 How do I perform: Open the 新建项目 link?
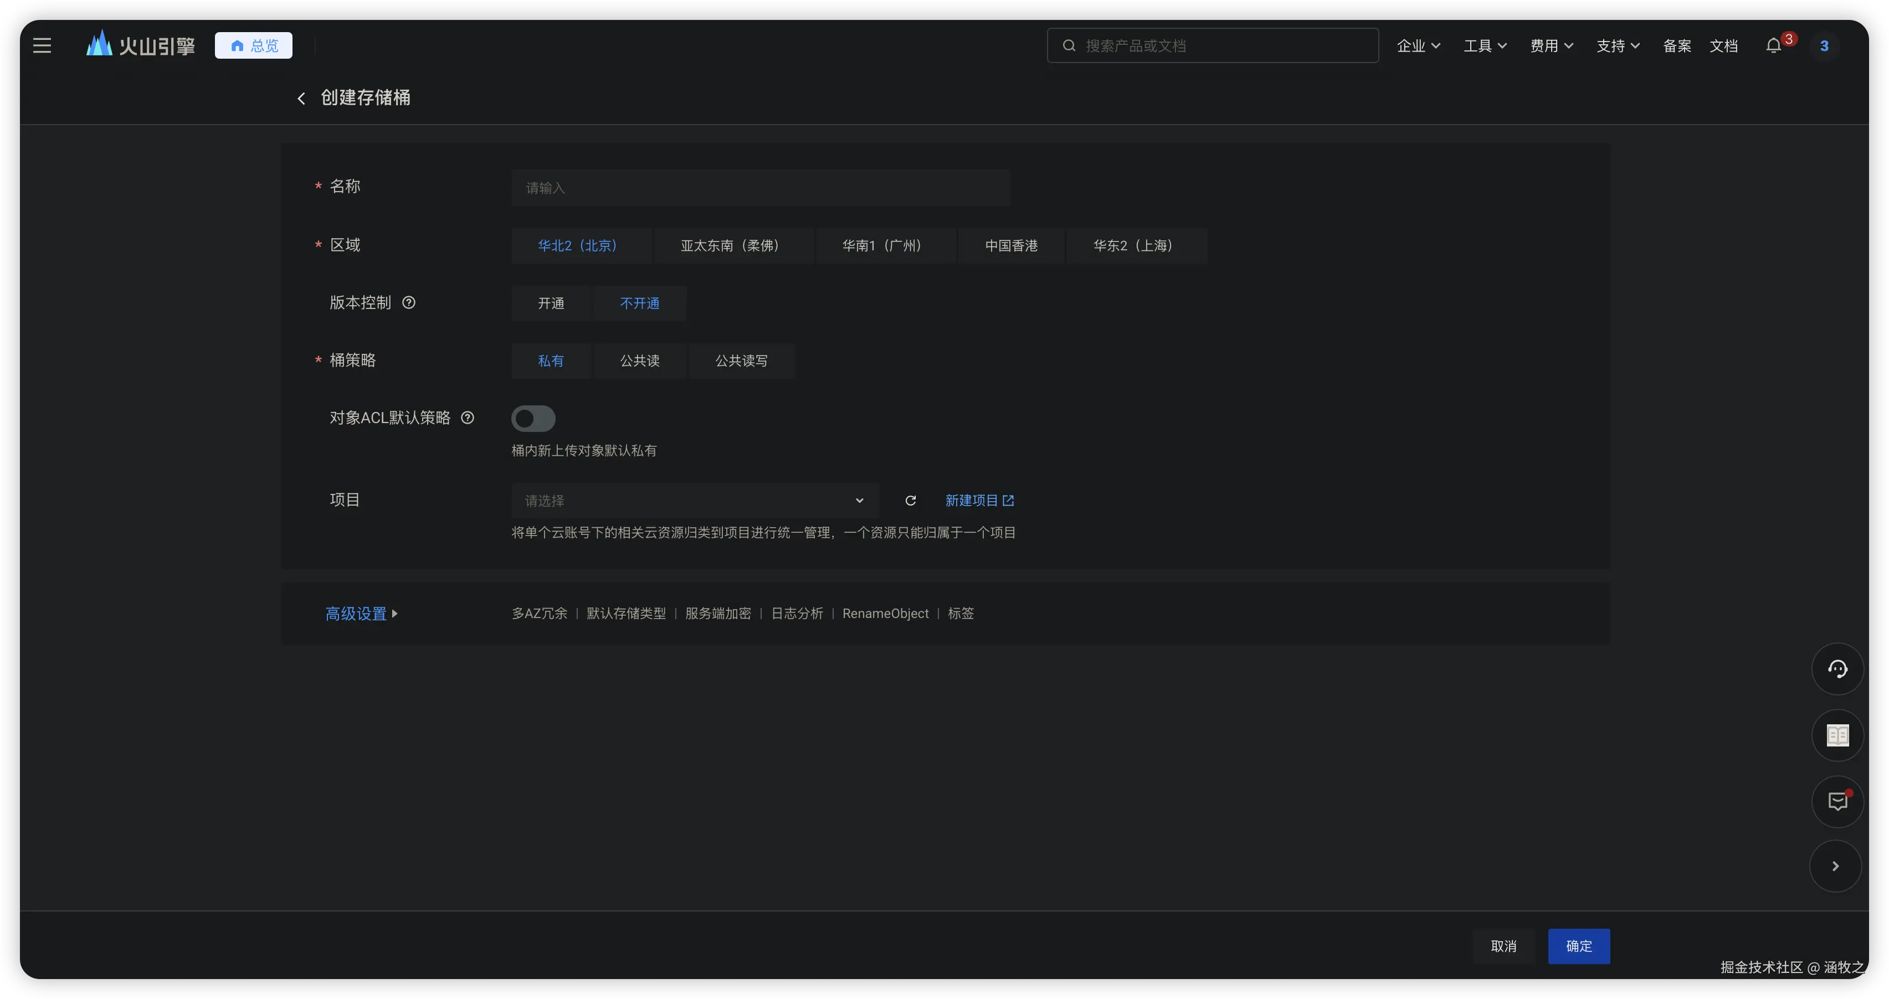978,501
